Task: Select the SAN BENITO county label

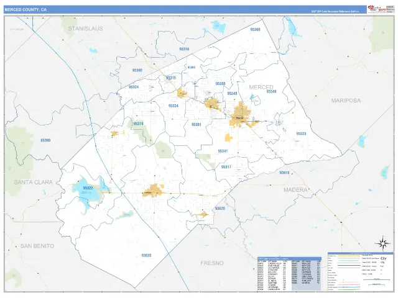Action: click(37, 246)
